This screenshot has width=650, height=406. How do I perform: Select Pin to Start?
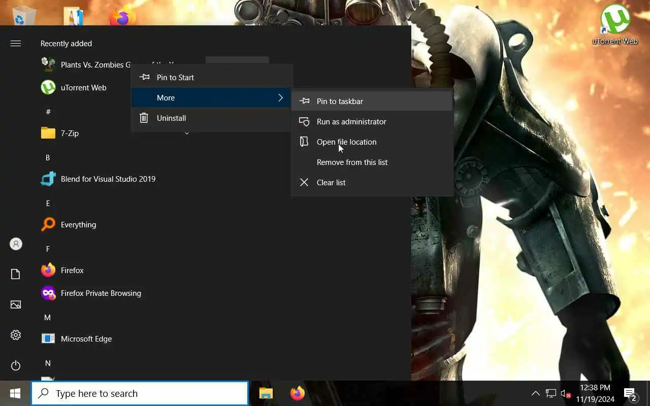tap(212, 77)
